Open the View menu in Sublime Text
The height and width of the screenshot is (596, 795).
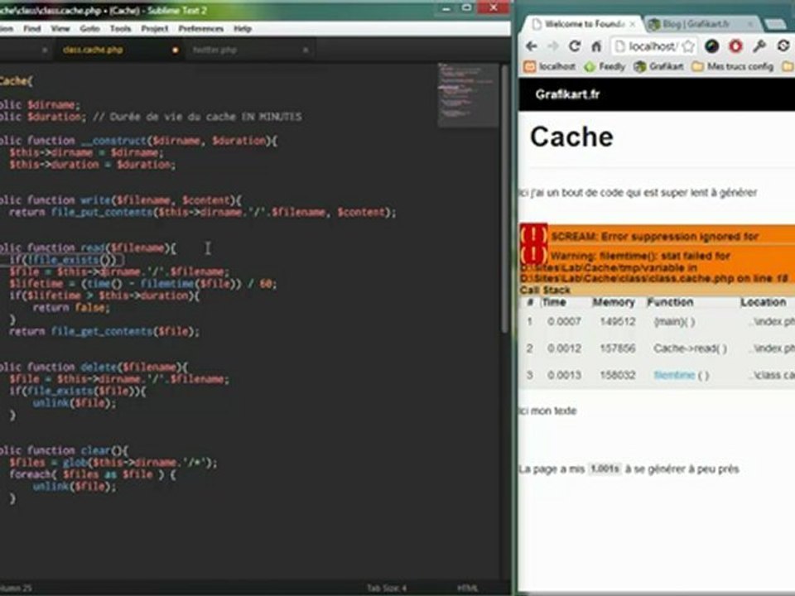pos(60,29)
